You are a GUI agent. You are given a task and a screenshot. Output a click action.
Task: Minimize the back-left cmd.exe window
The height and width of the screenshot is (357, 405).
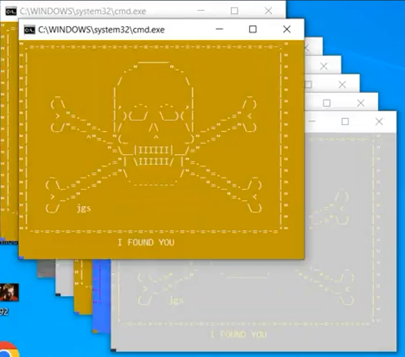[201, 11]
